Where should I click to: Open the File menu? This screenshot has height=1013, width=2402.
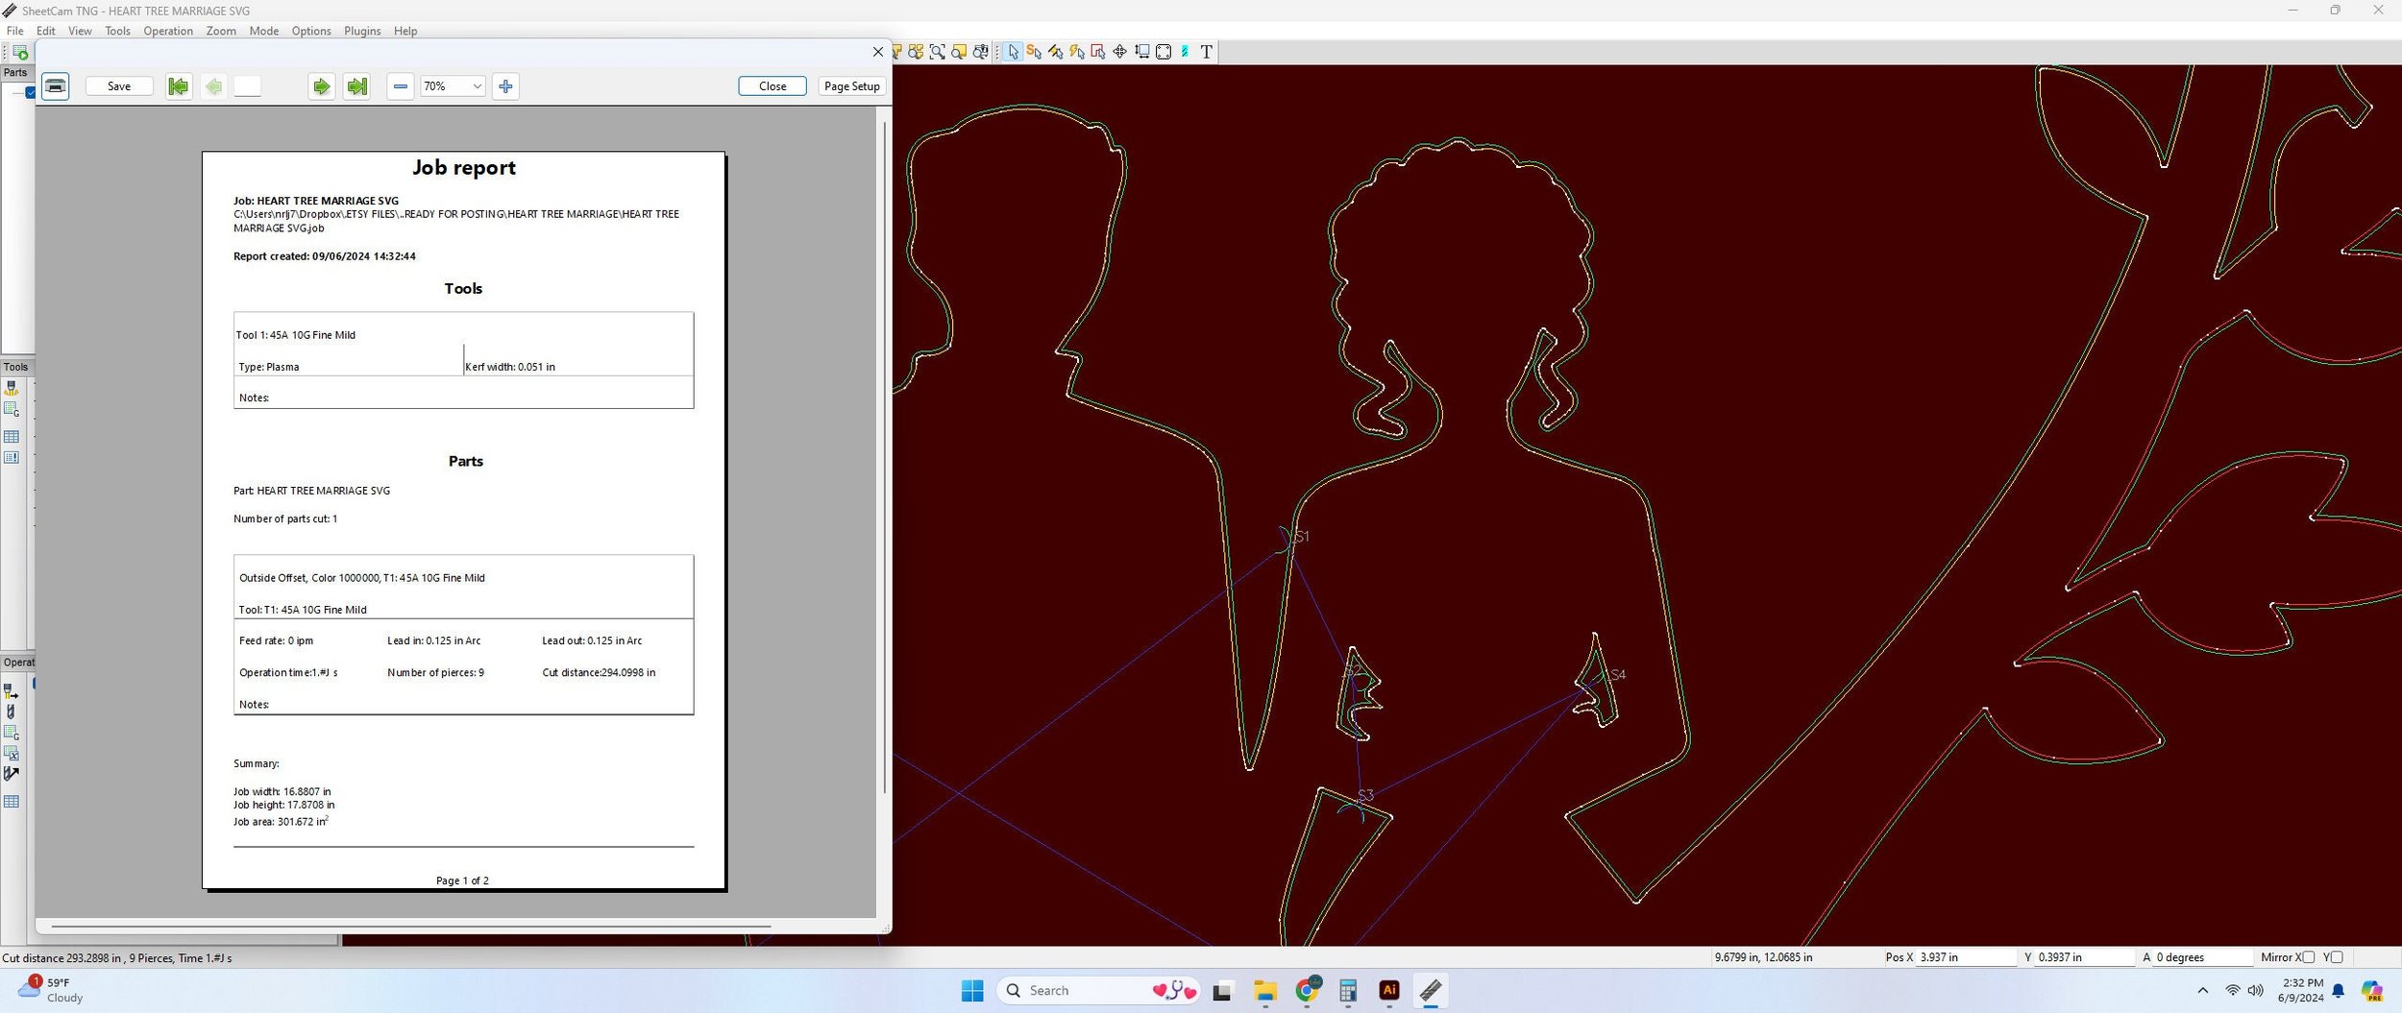tap(15, 31)
